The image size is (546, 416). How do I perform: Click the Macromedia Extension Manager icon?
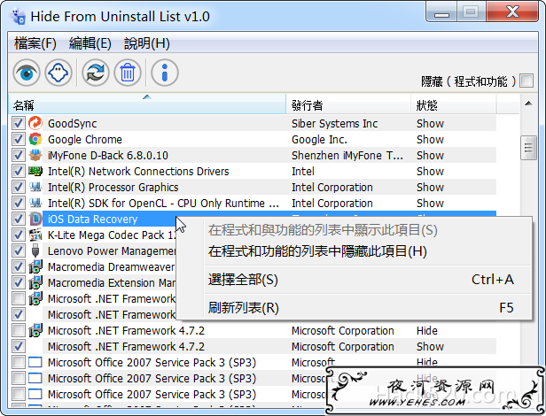[35, 282]
